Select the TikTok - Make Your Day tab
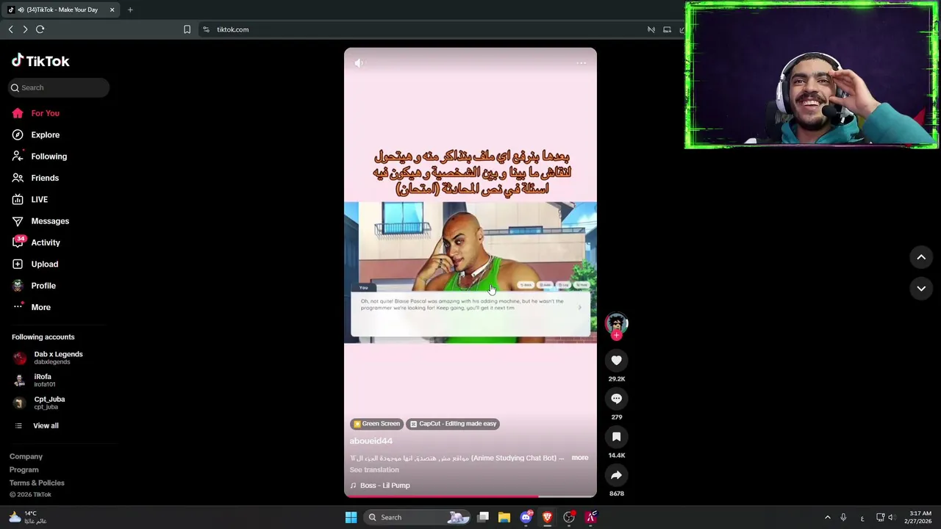The width and height of the screenshot is (941, 529). 60,10
